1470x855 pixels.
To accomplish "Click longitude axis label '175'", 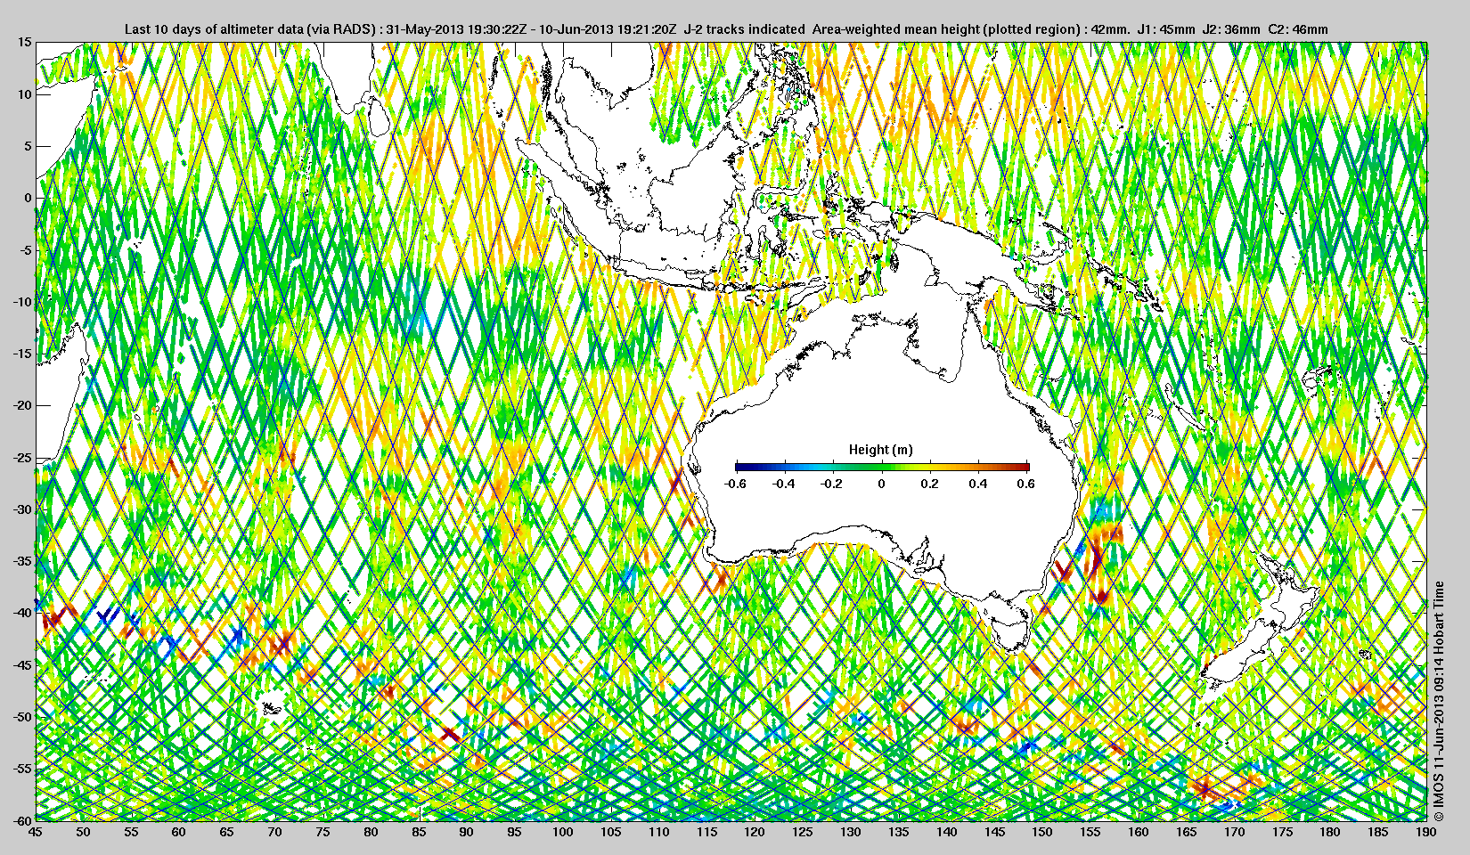I will (x=1282, y=832).
